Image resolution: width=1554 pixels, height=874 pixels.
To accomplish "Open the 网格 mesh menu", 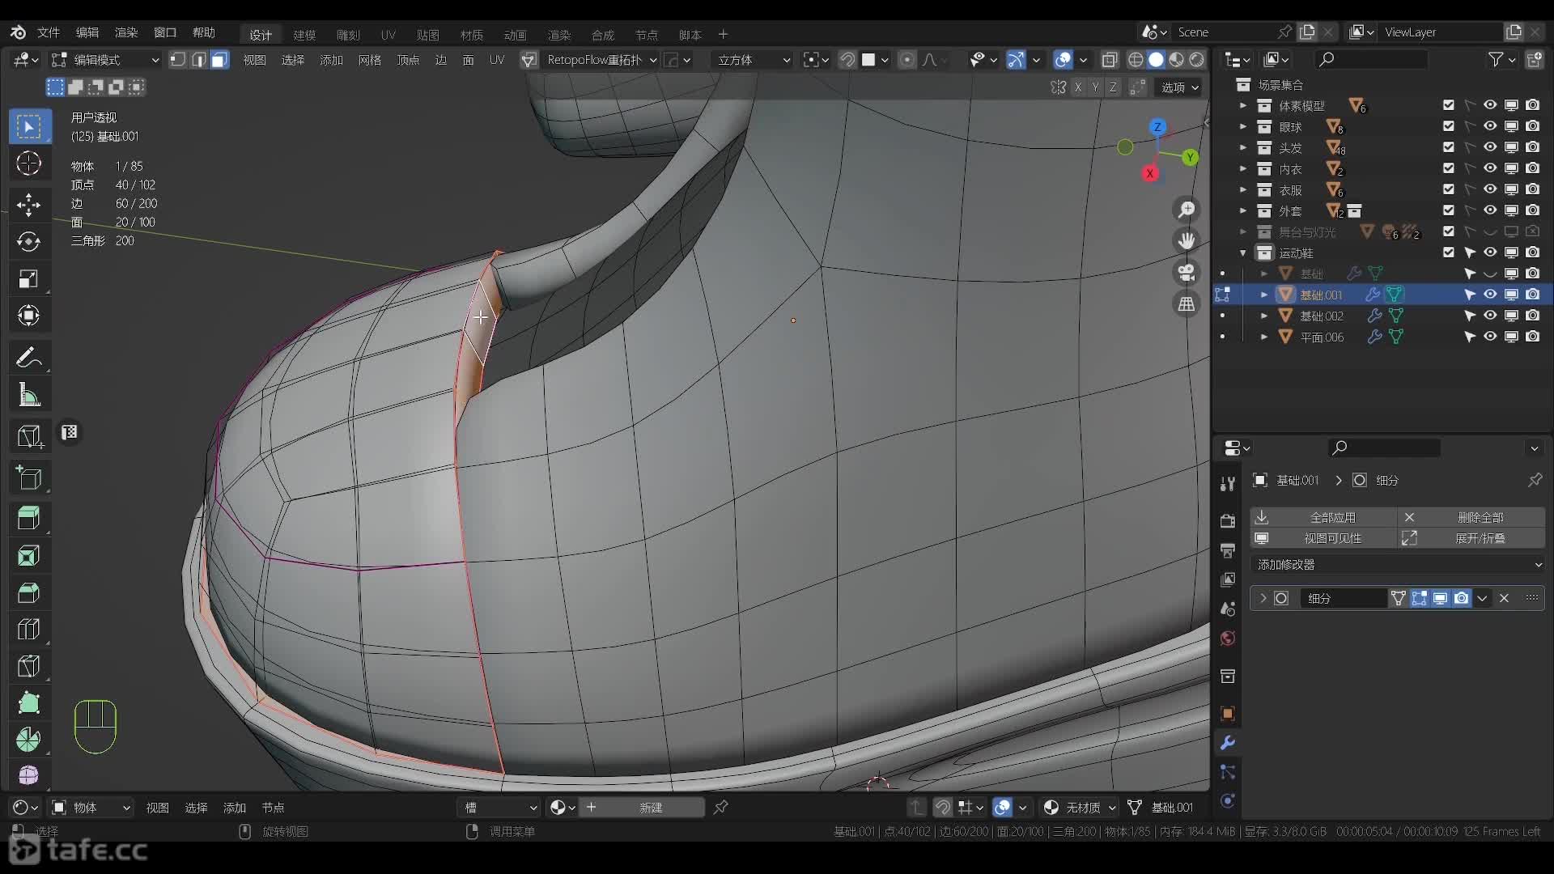I will pyautogui.click(x=370, y=60).
